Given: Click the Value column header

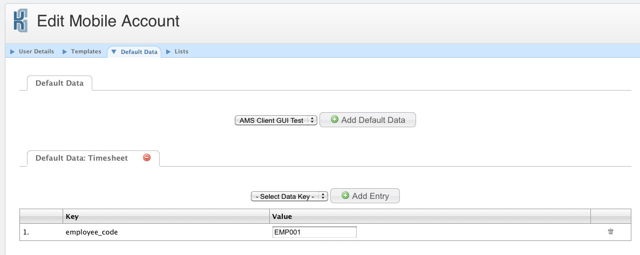Looking at the screenshot, I should (282, 216).
